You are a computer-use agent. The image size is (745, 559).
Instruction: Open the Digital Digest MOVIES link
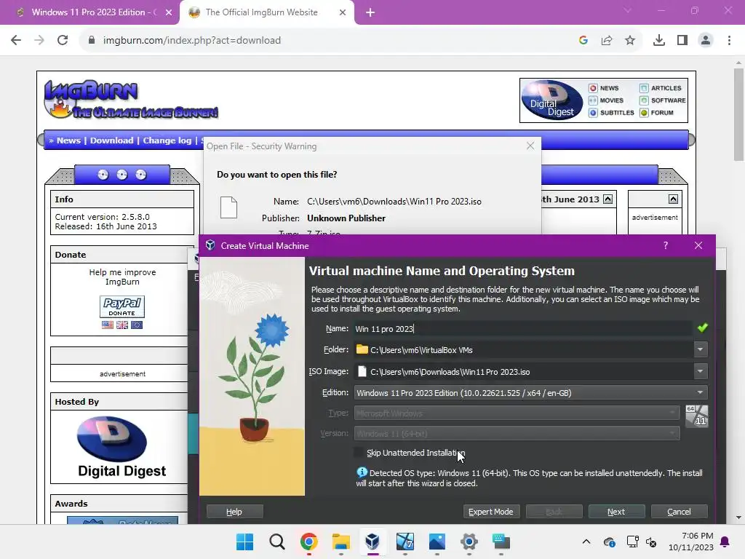coord(606,100)
